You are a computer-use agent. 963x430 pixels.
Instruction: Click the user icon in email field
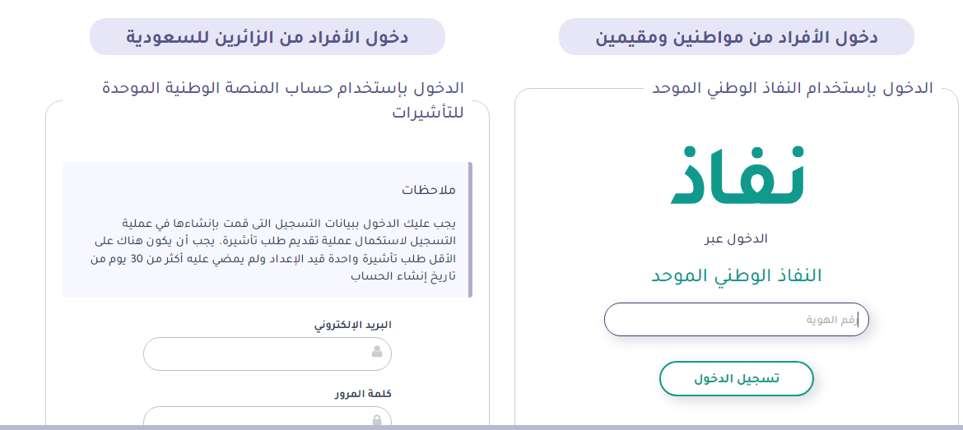[377, 352]
